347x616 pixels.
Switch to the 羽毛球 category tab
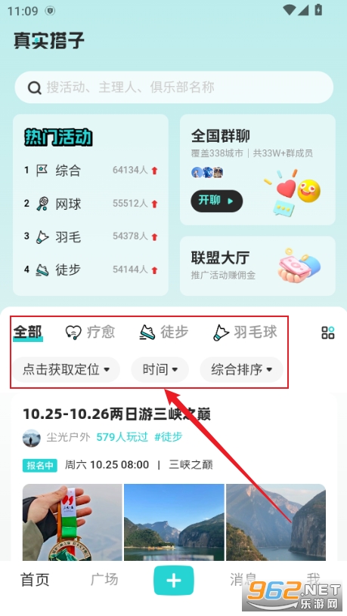(x=245, y=332)
